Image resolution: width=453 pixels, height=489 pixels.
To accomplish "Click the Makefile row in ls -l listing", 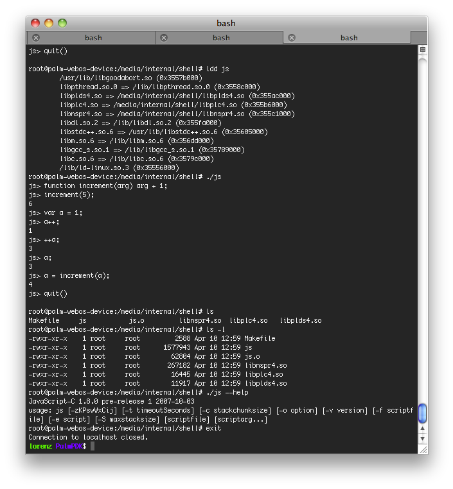I will [x=152, y=339].
